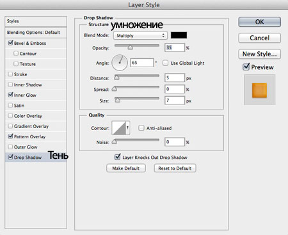Image resolution: width=288 pixels, height=235 pixels.
Task: Toggle the Pattern Overlay checkbox
Action: [x=10, y=136]
